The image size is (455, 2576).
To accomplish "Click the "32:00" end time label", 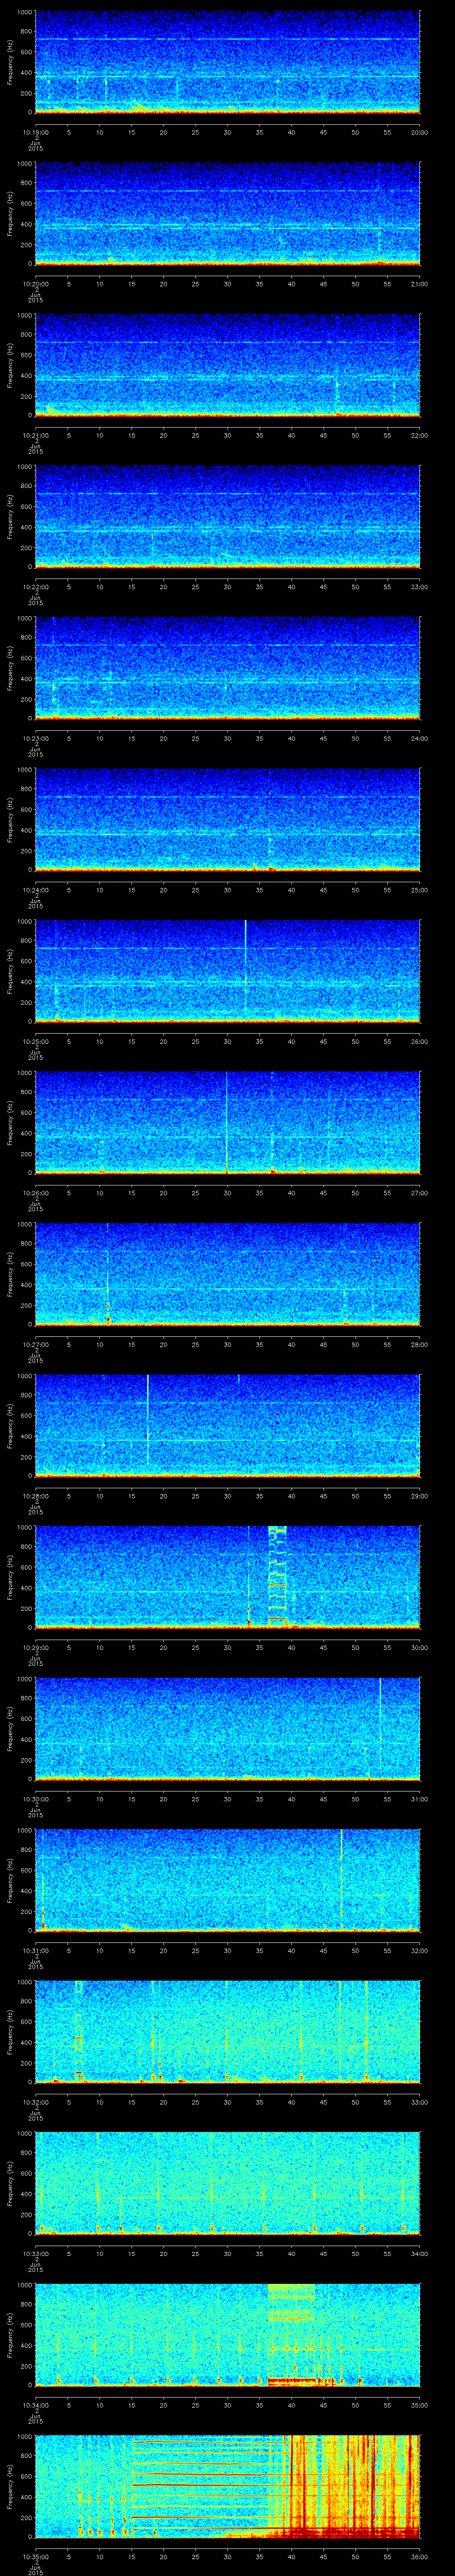I will click(x=420, y=1950).
